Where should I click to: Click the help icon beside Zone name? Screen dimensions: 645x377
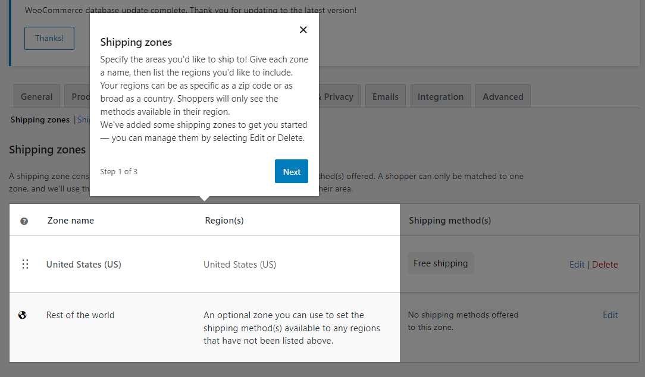coord(24,220)
